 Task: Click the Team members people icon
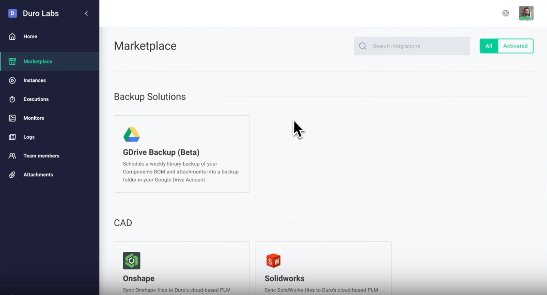[12, 156]
